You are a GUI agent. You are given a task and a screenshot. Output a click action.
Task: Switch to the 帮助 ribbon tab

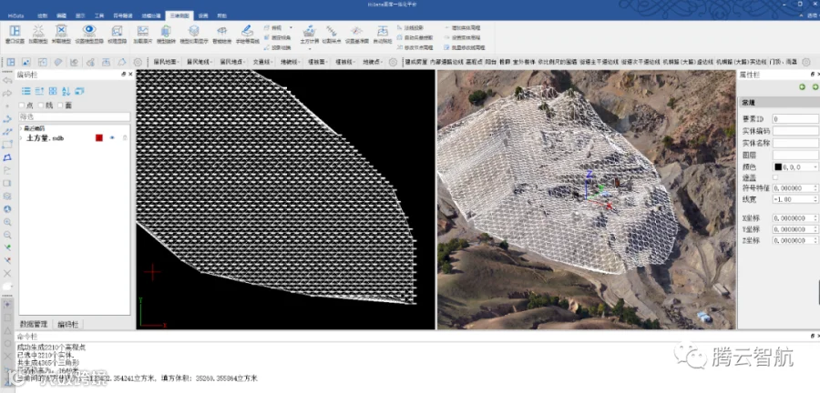pyautogui.click(x=222, y=15)
